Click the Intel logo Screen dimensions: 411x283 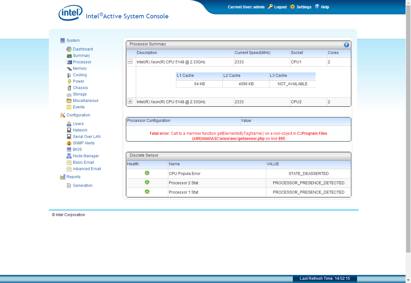70,13
